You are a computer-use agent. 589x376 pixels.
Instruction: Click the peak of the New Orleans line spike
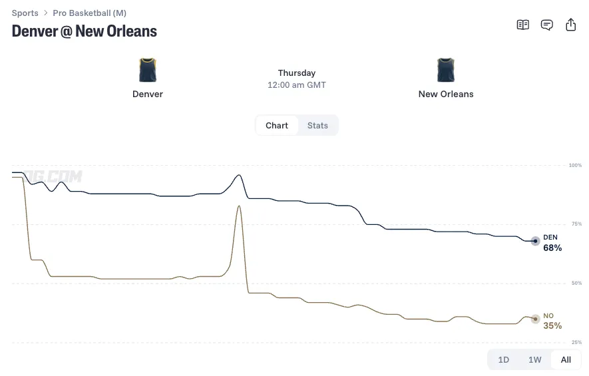tap(239, 206)
